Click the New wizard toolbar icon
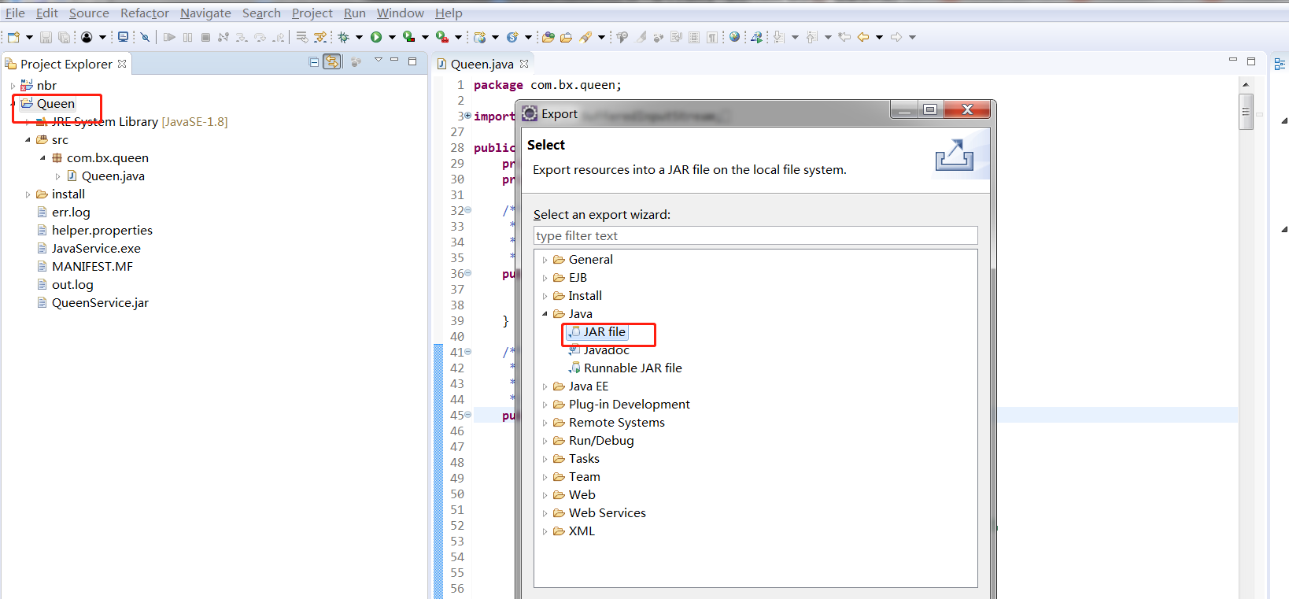This screenshot has width=1289, height=599. (13, 37)
